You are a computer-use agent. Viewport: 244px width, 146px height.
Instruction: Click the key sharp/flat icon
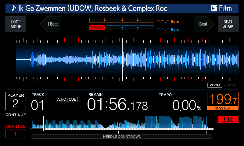click(x=214, y=8)
